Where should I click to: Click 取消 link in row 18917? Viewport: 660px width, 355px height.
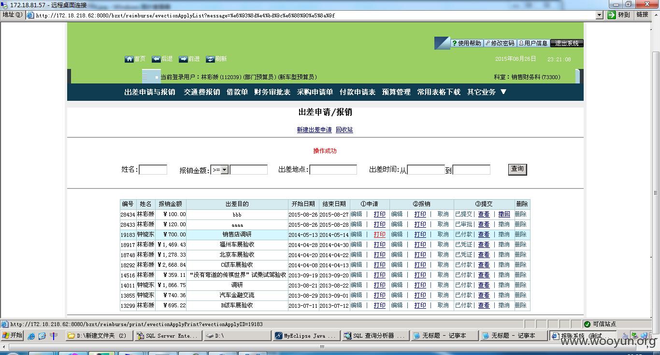443,245
